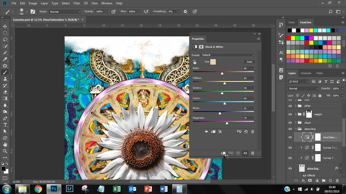Select the Curves 7 layer mask thumbnail
This screenshot has width=346, height=194.
(x=318, y=158)
